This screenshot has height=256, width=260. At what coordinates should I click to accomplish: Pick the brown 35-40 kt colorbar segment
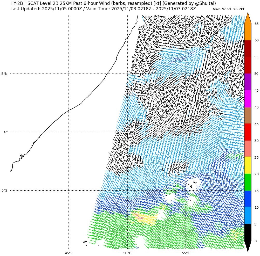point(248,115)
